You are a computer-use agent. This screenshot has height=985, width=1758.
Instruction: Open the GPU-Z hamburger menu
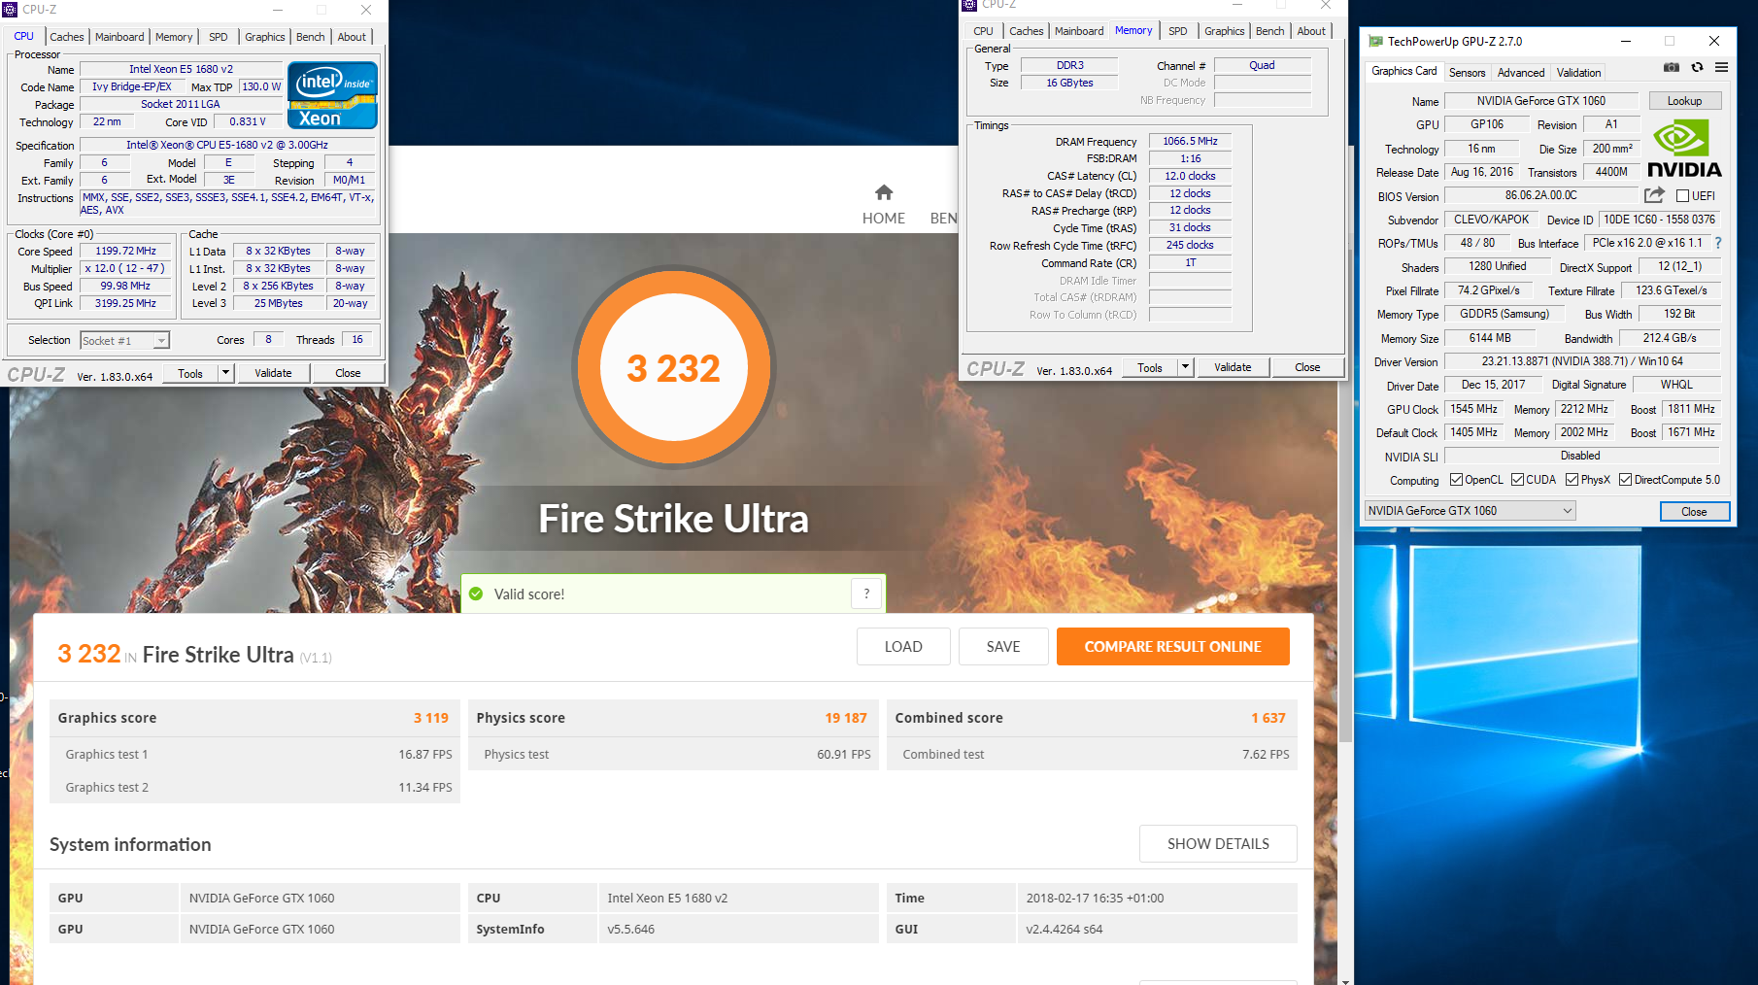[x=1721, y=67]
